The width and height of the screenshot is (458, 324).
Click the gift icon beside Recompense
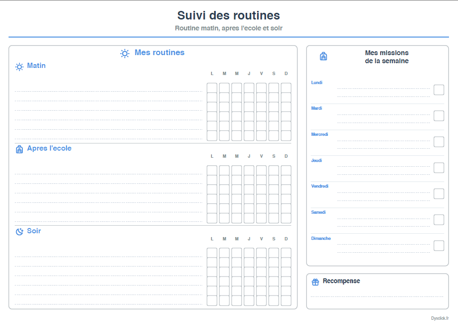[x=315, y=282]
